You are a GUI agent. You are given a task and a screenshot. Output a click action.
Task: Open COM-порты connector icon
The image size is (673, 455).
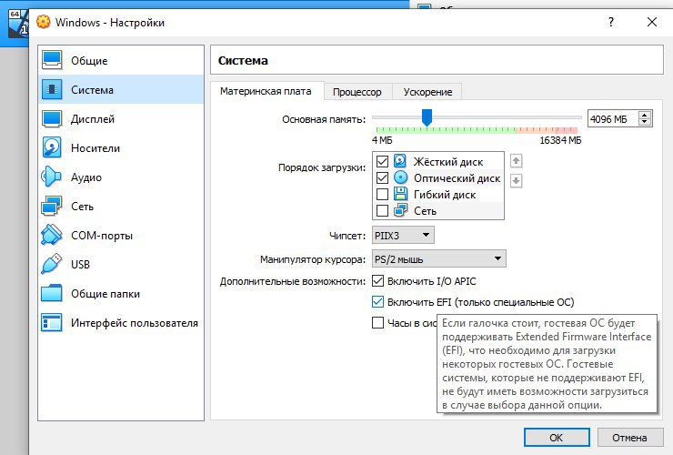52,236
